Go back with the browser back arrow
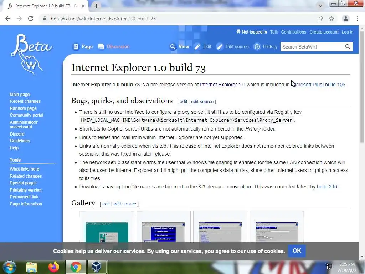This screenshot has height=274, width=365. [x=8, y=19]
